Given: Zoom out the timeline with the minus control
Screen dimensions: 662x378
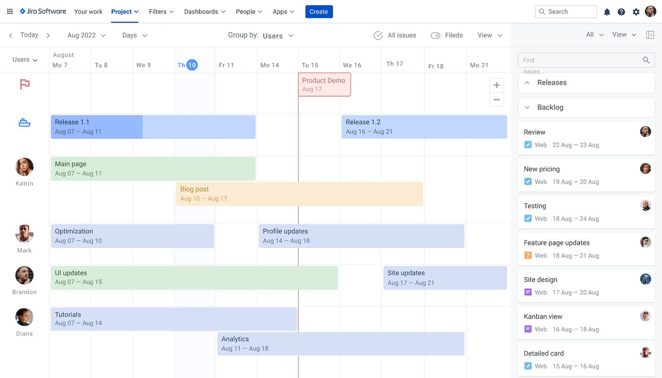Looking at the screenshot, I should pyautogui.click(x=496, y=99).
